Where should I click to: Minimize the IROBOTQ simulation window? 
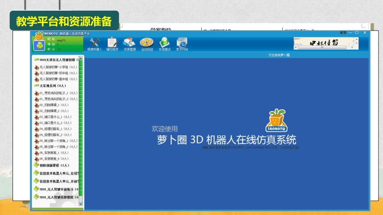350,33
